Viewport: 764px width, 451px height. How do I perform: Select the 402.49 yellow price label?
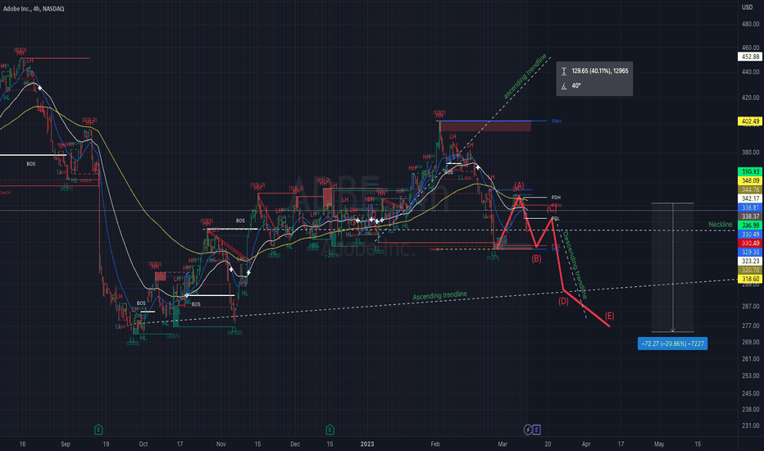pos(750,121)
